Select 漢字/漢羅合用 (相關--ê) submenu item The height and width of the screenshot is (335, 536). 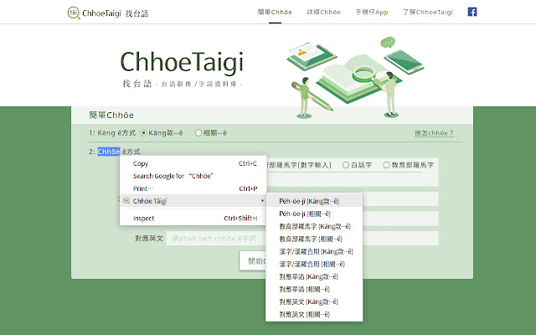tap(314, 264)
